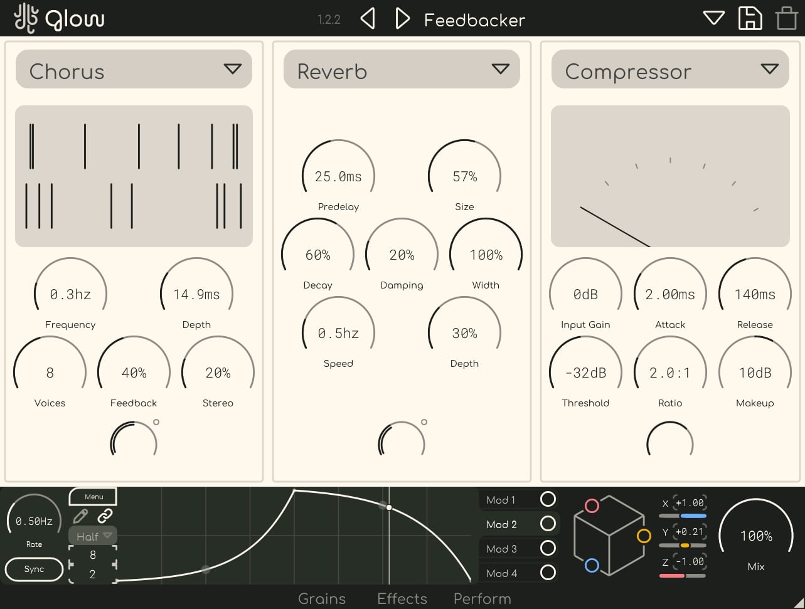
Task: Click the link icon next to the pencil
Action: point(105,516)
